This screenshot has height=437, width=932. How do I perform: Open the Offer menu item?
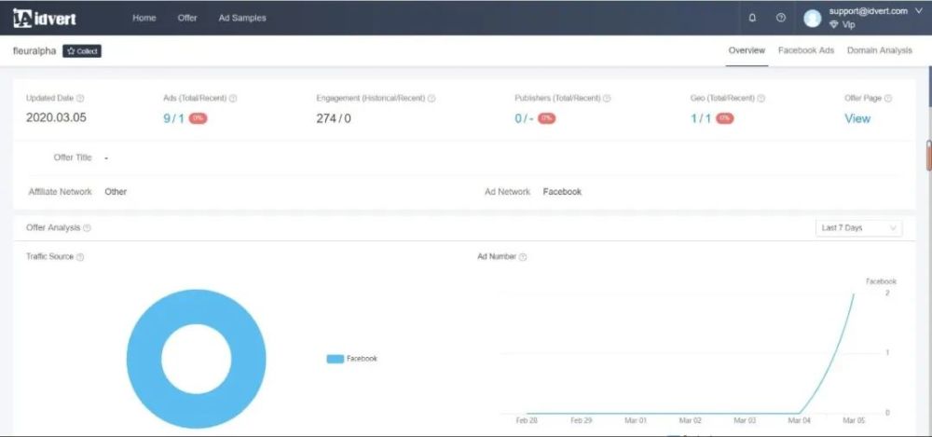(x=187, y=18)
